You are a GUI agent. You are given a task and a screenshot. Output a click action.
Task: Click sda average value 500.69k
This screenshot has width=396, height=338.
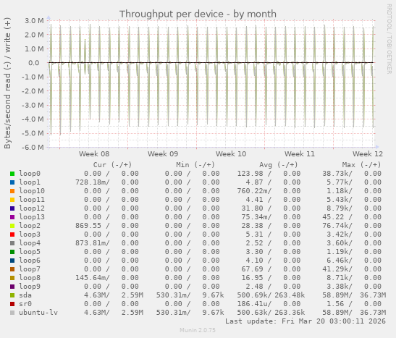252,295
